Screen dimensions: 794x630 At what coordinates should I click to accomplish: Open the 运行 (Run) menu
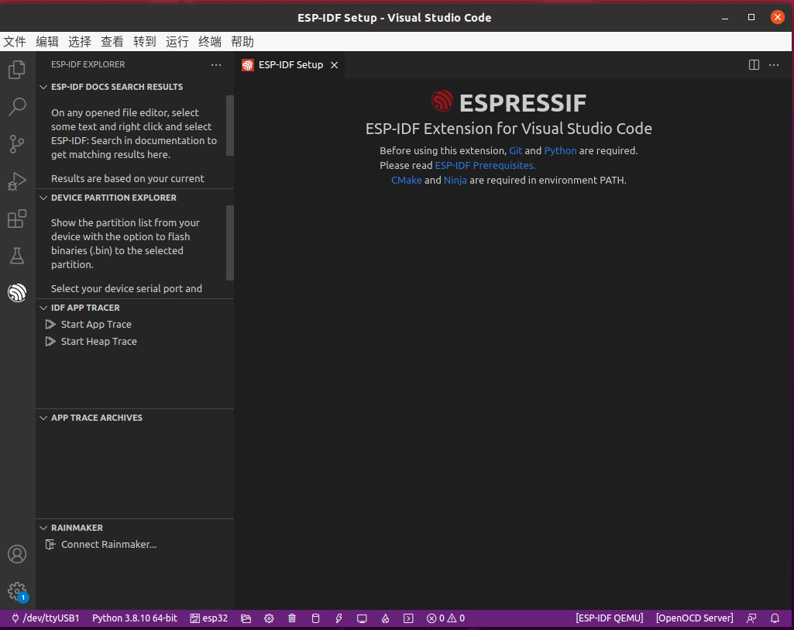click(177, 42)
